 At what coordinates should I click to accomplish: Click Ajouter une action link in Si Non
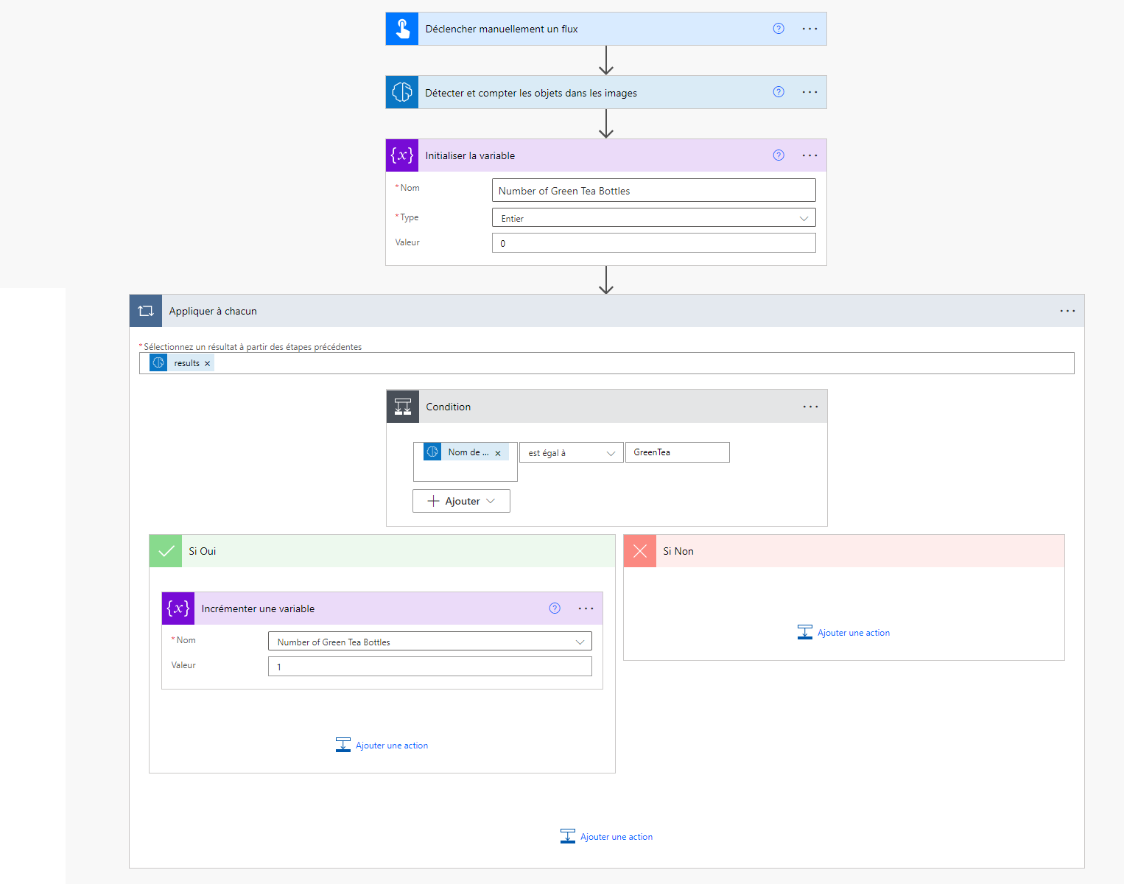[x=853, y=633]
